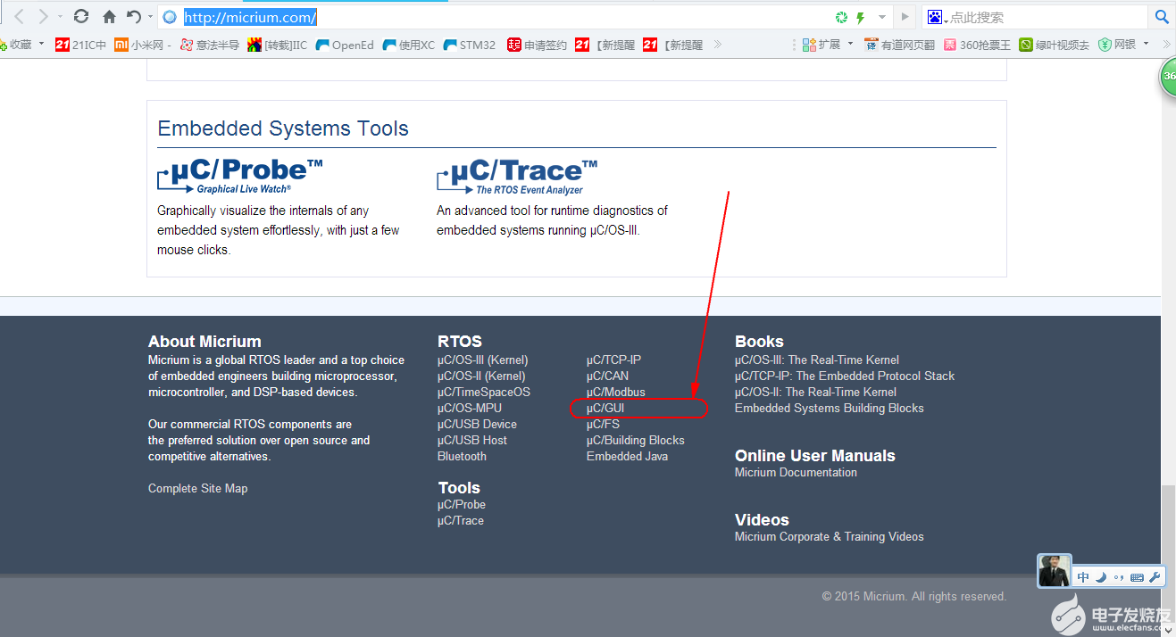Viewport: 1176px width, 637px height.
Task: Open the OpenEd bookmark
Action: [345, 45]
